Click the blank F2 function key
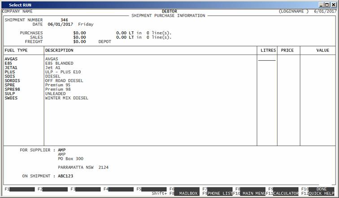This screenshot has width=339, height=198. (55, 189)
